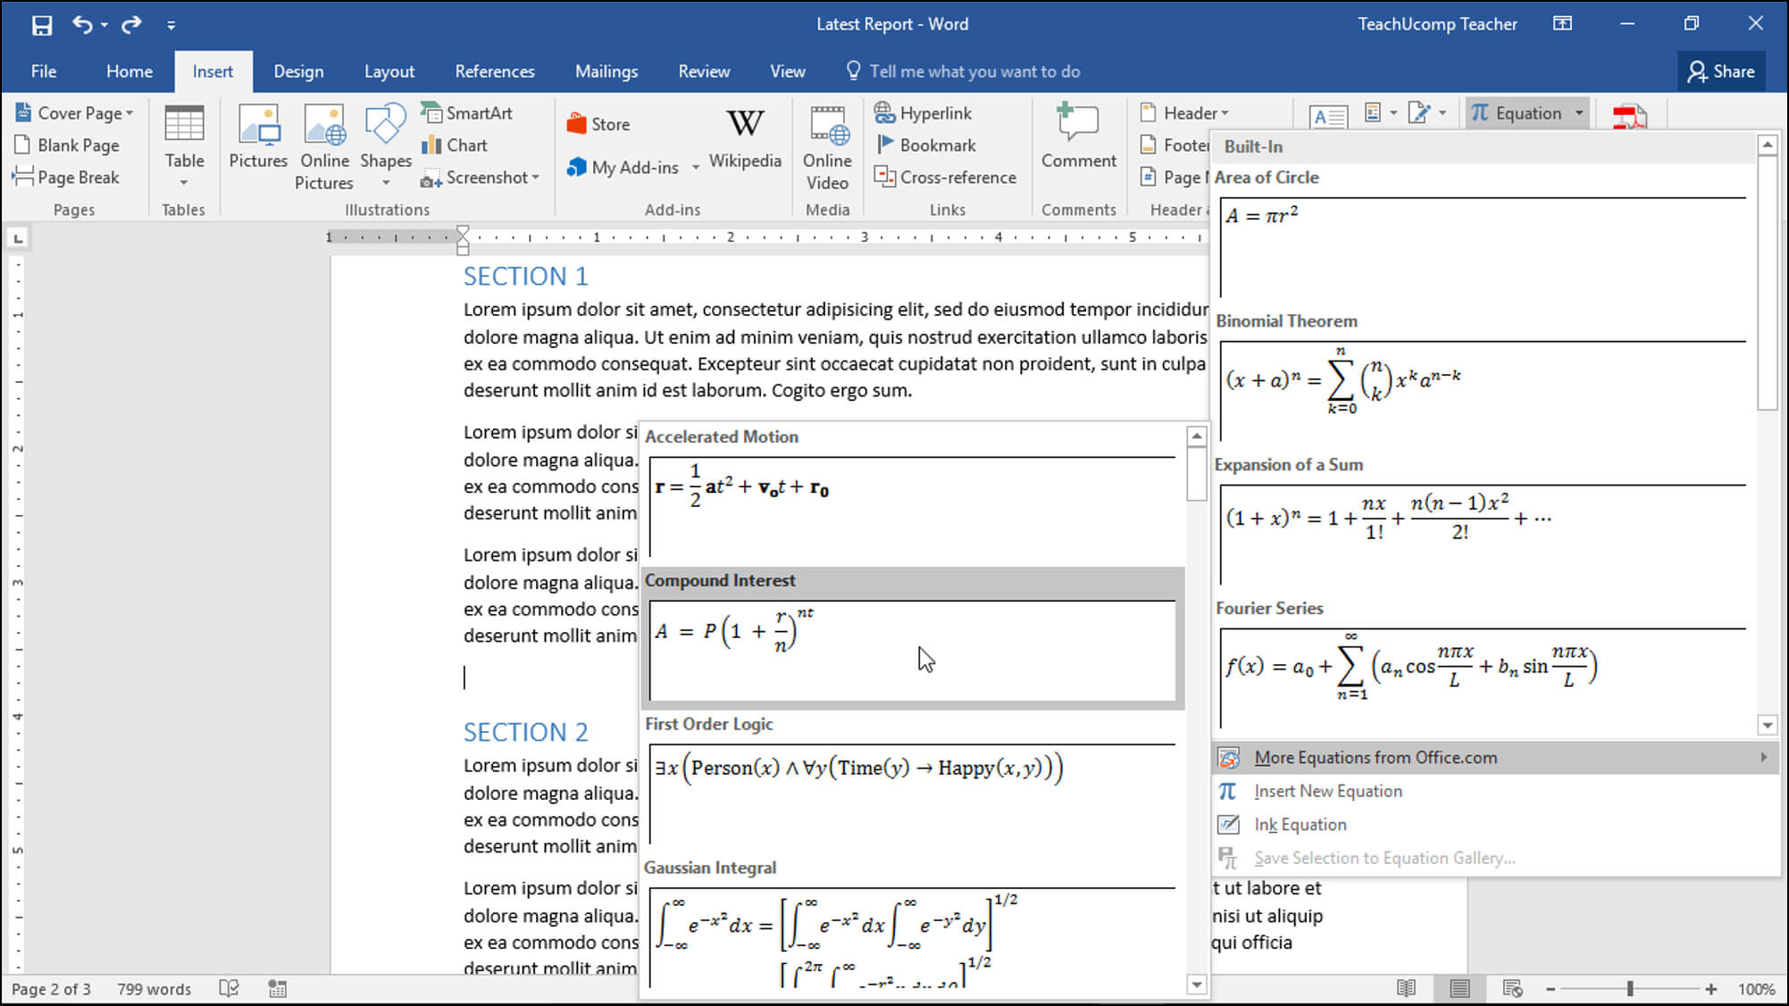This screenshot has width=1789, height=1006.
Task: Click the Save Selection to Equation Gallery option
Action: [x=1384, y=857]
